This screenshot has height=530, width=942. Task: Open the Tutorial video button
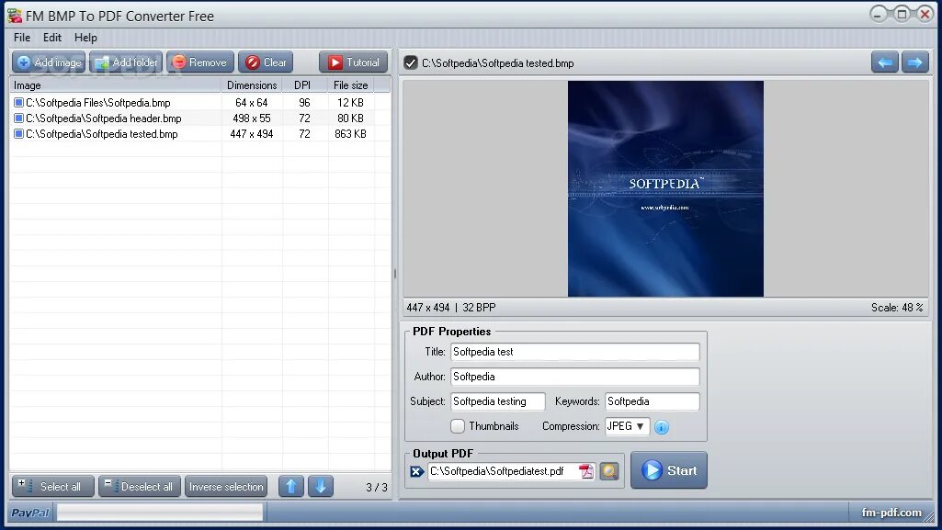coord(353,62)
